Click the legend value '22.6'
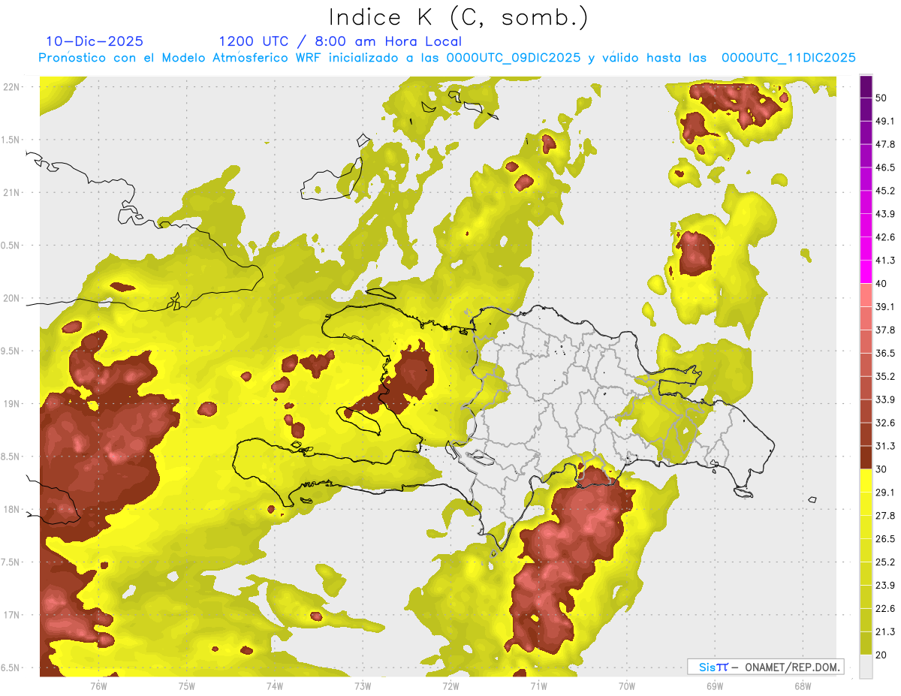This screenshot has width=901, height=696. [x=886, y=609]
